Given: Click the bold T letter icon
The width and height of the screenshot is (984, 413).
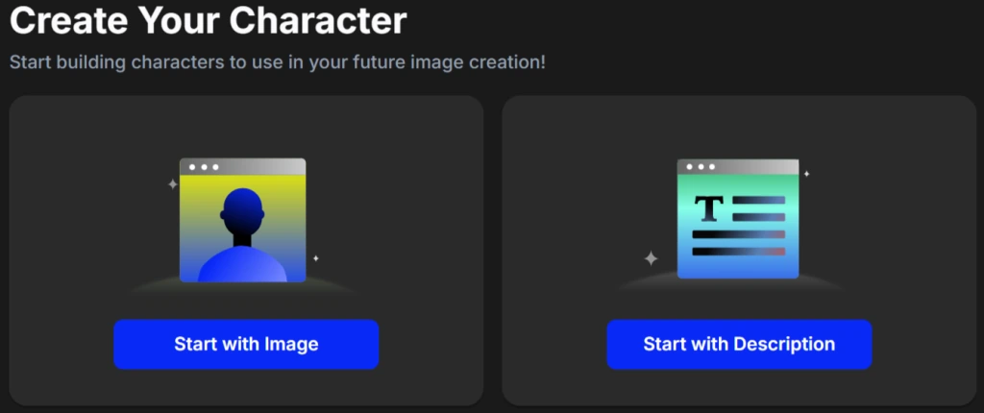Looking at the screenshot, I should coord(709,206).
